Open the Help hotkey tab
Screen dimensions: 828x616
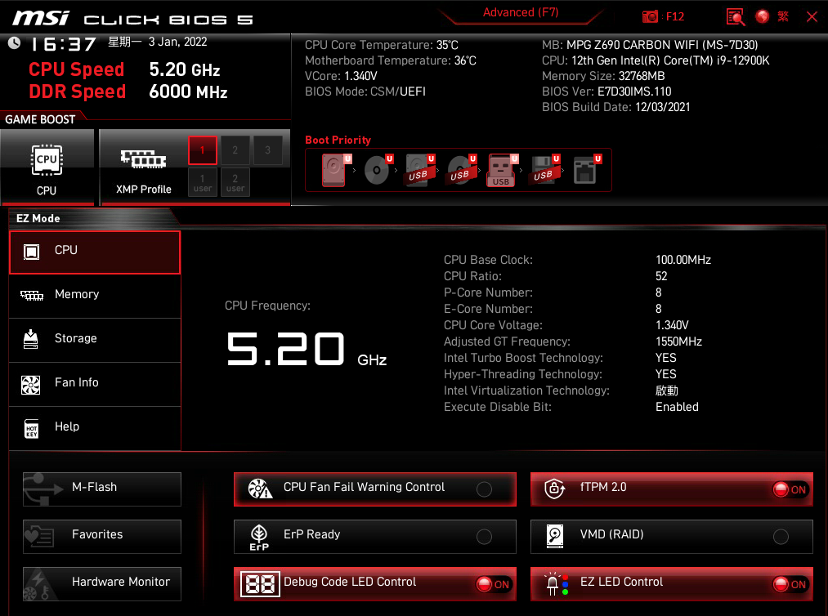pos(95,428)
